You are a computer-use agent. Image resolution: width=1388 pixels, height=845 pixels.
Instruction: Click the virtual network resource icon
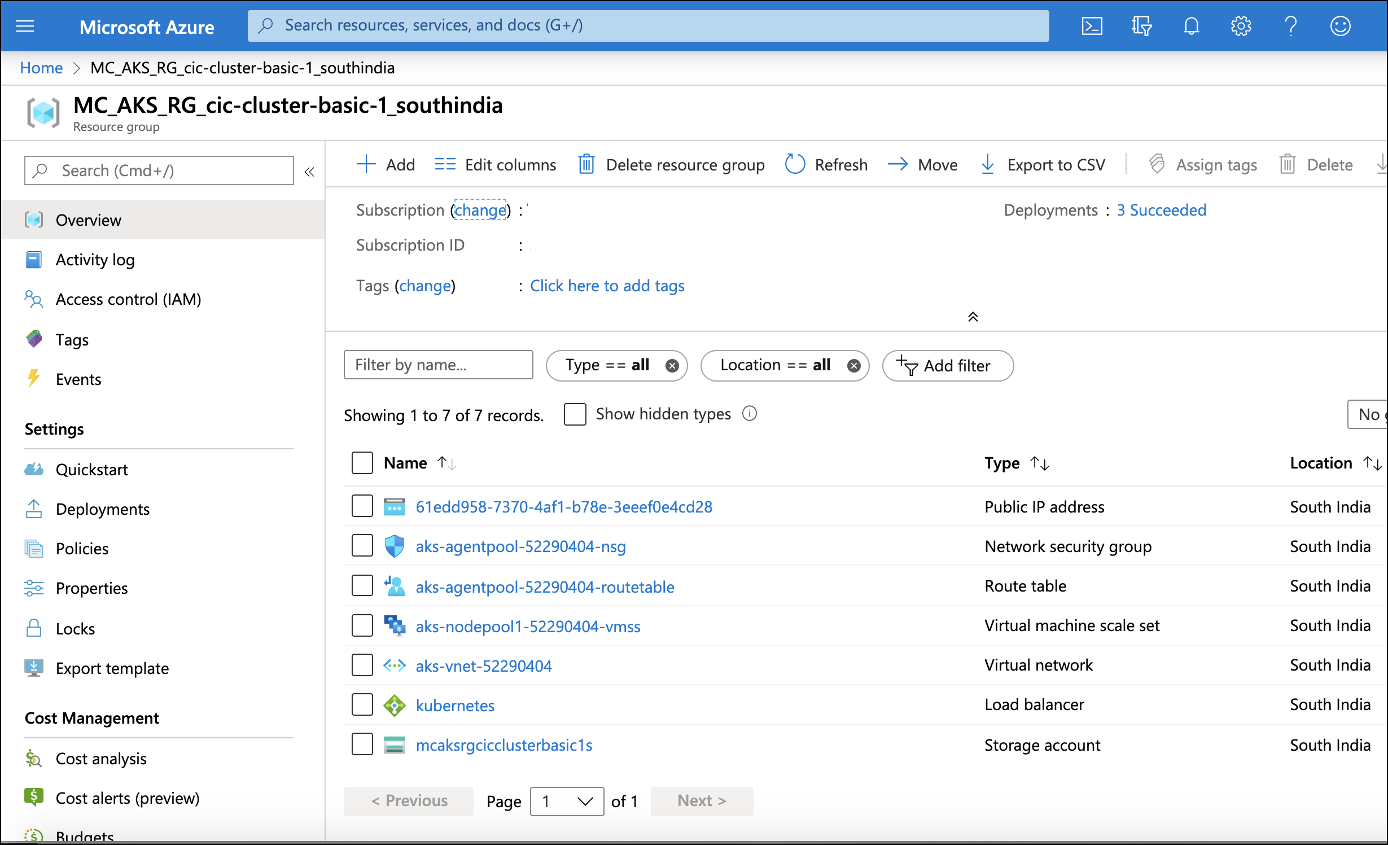click(395, 666)
